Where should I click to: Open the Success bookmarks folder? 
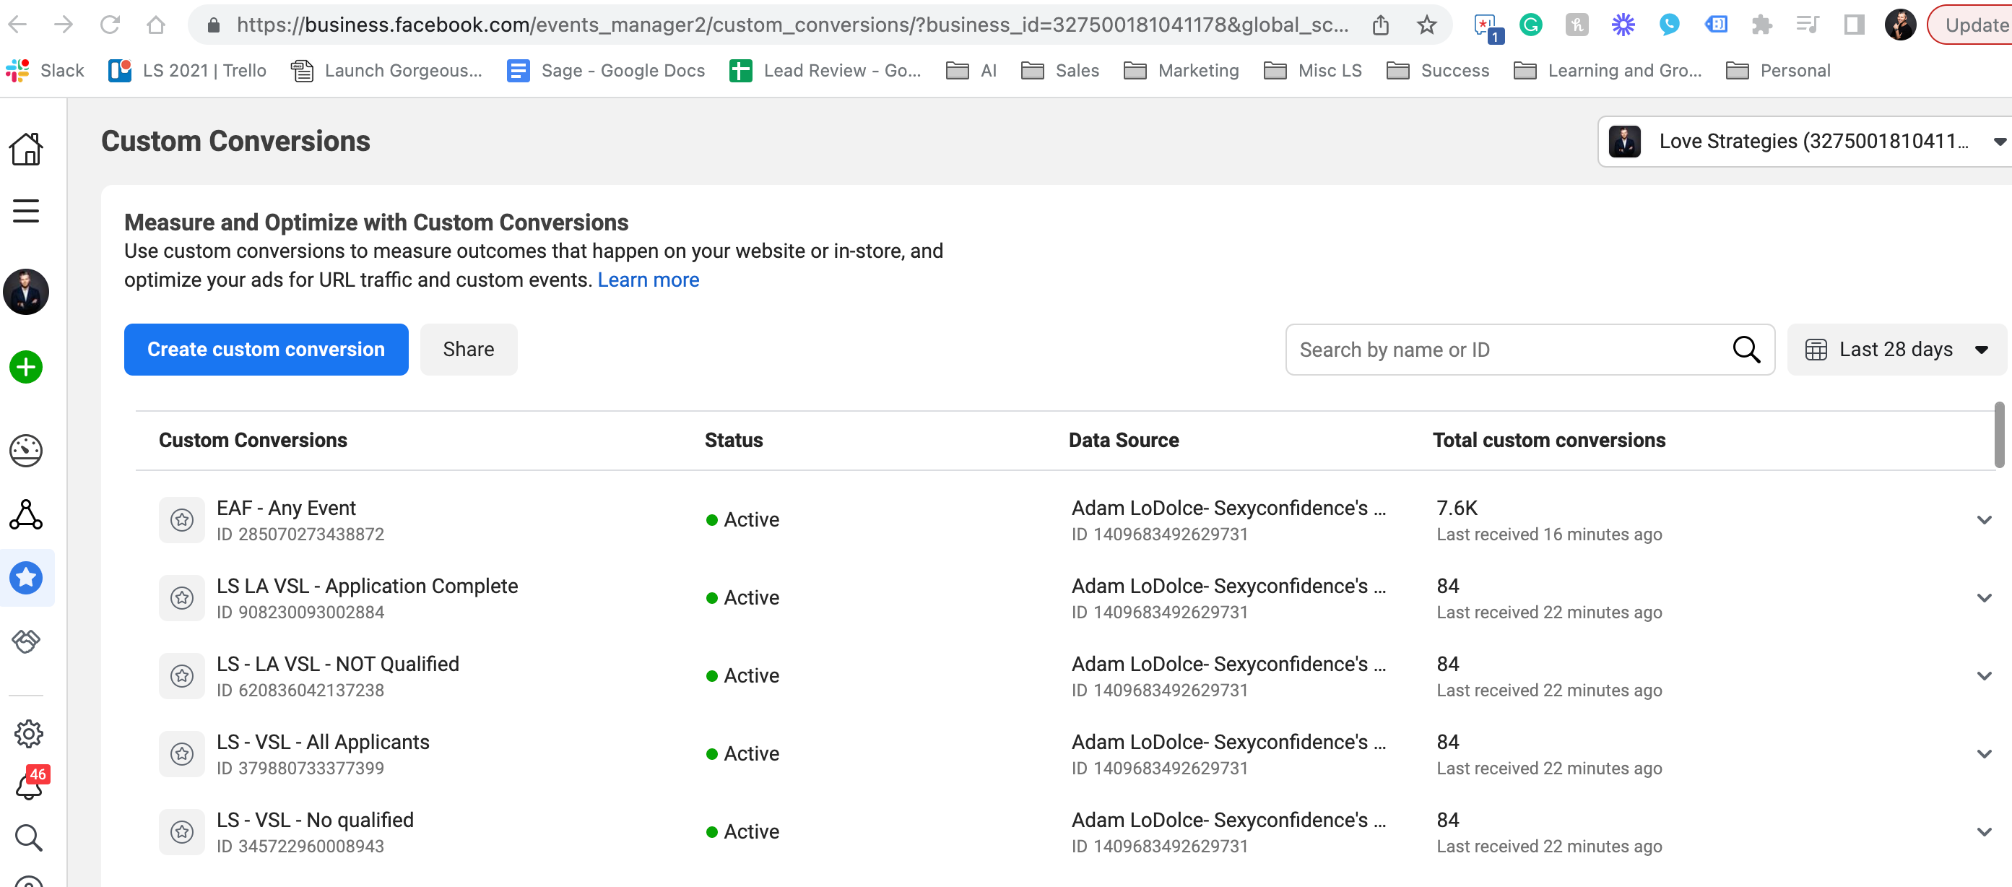(x=1438, y=70)
